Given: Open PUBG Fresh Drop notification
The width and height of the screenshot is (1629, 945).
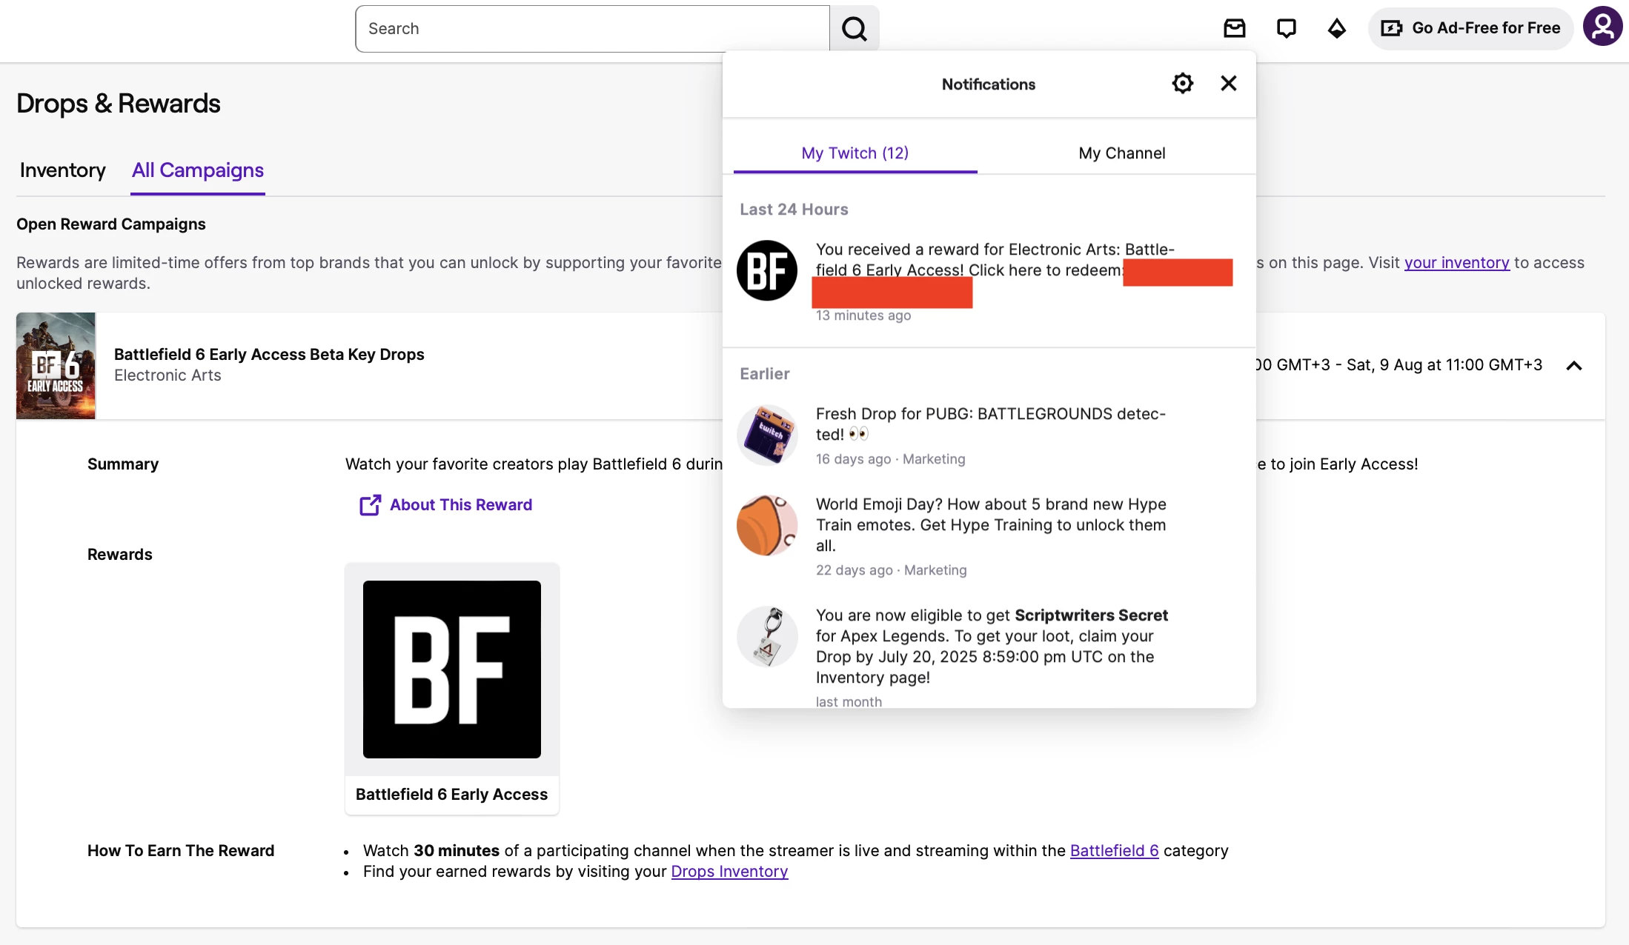Looking at the screenshot, I should 989,437.
